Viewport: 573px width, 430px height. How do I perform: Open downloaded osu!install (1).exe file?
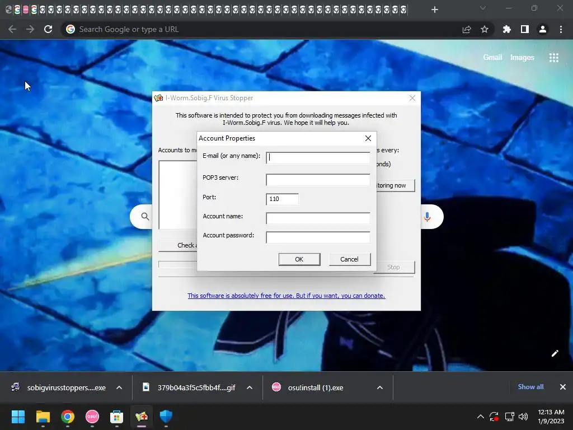pos(308,387)
